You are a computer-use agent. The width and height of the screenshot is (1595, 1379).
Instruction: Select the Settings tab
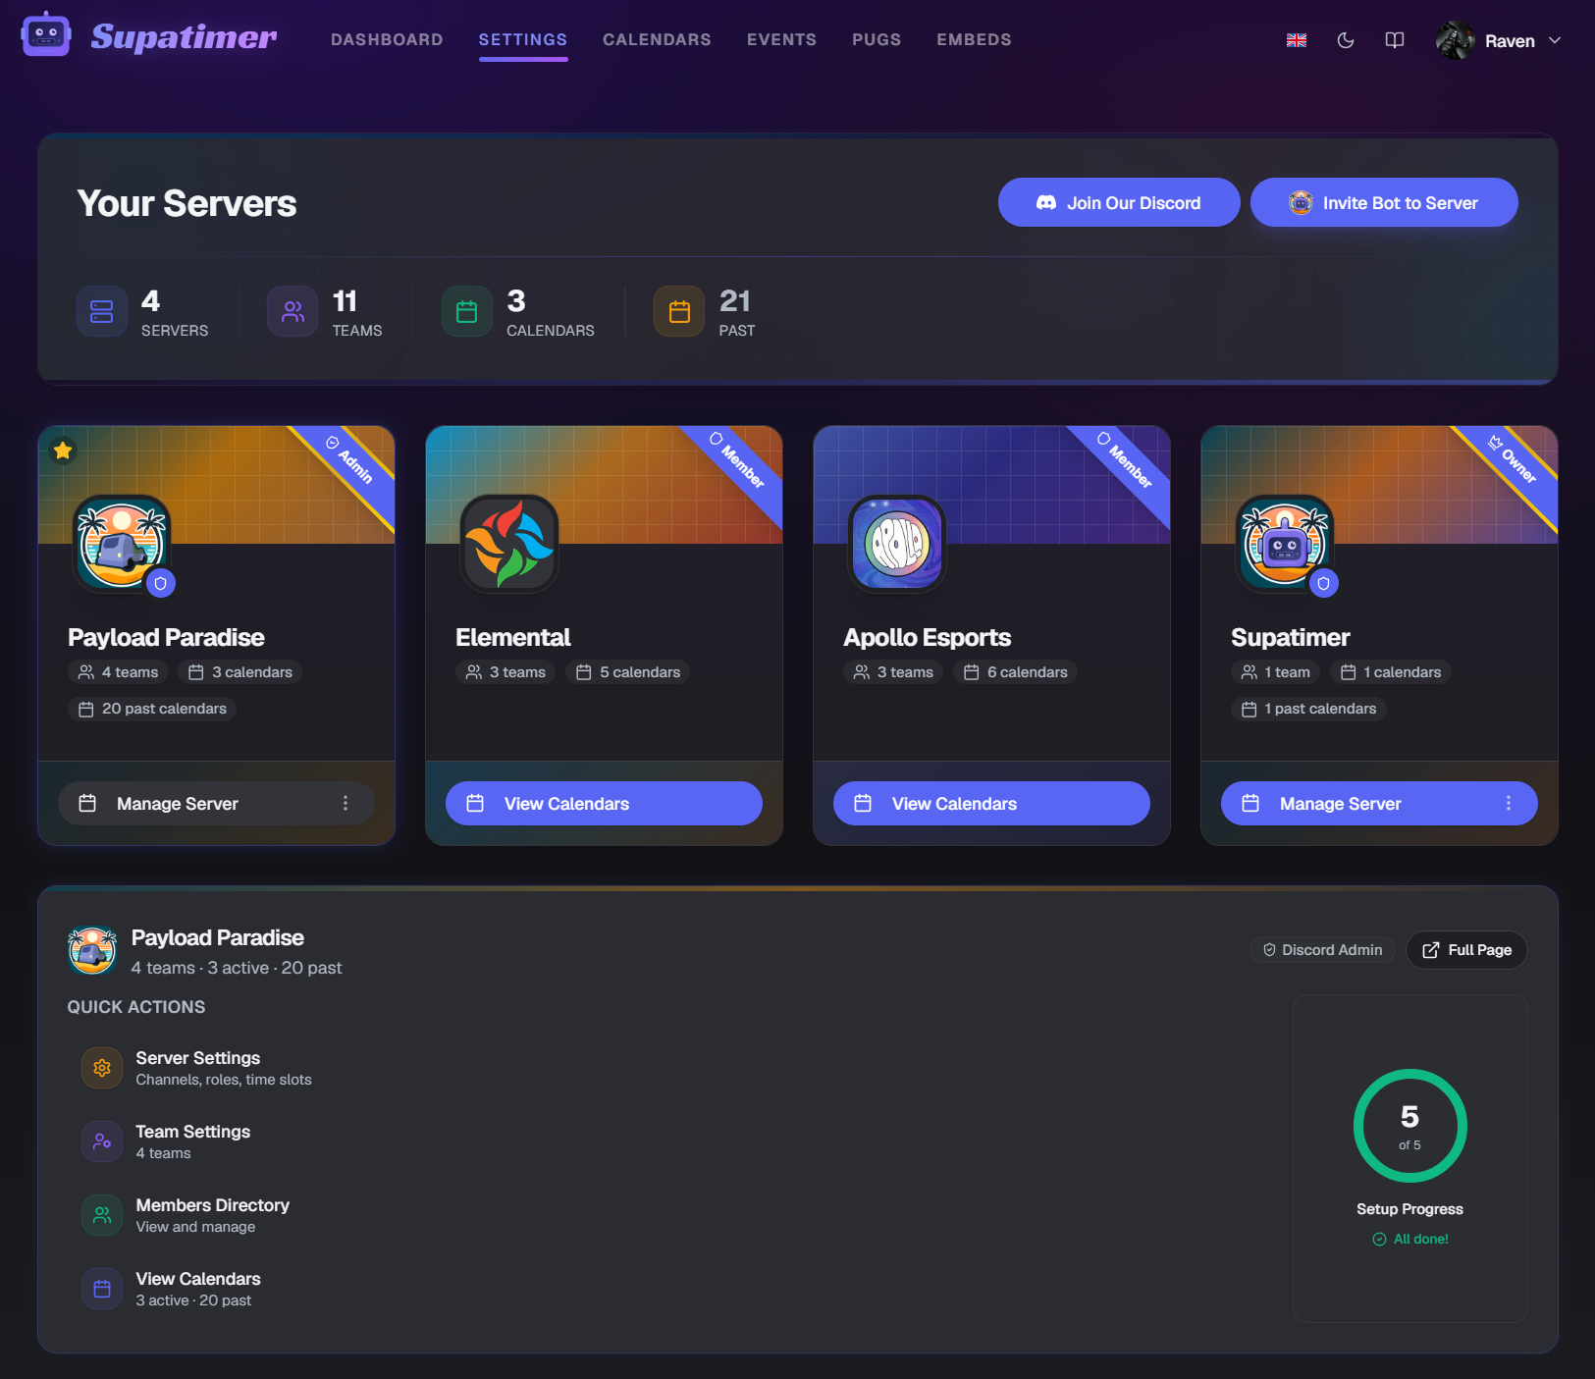click(x=523, y=39)
